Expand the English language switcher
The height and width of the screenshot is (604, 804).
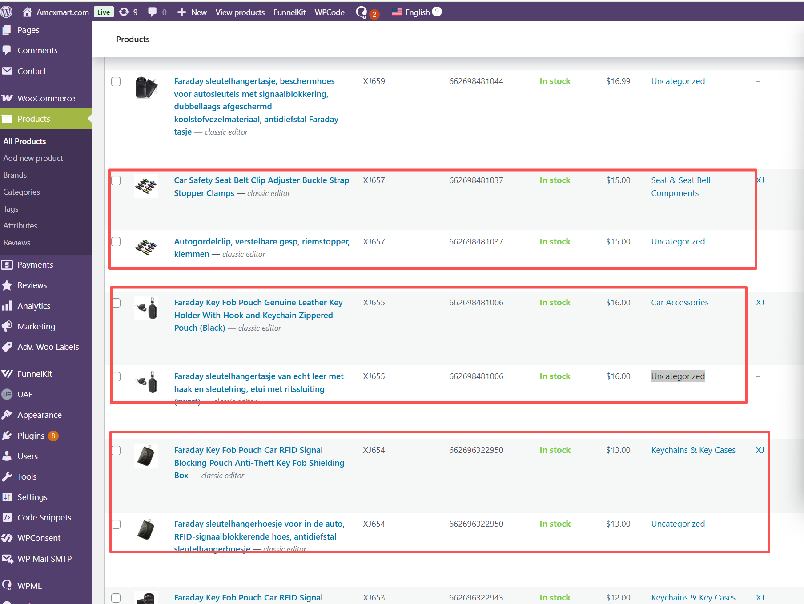coord(411,12)
